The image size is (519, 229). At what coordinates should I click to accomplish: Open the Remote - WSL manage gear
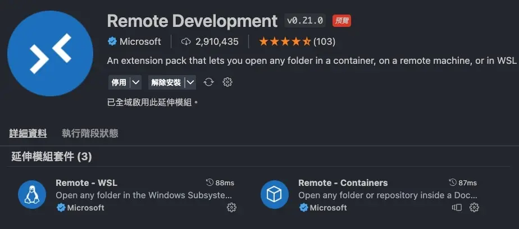click(231, 208)
